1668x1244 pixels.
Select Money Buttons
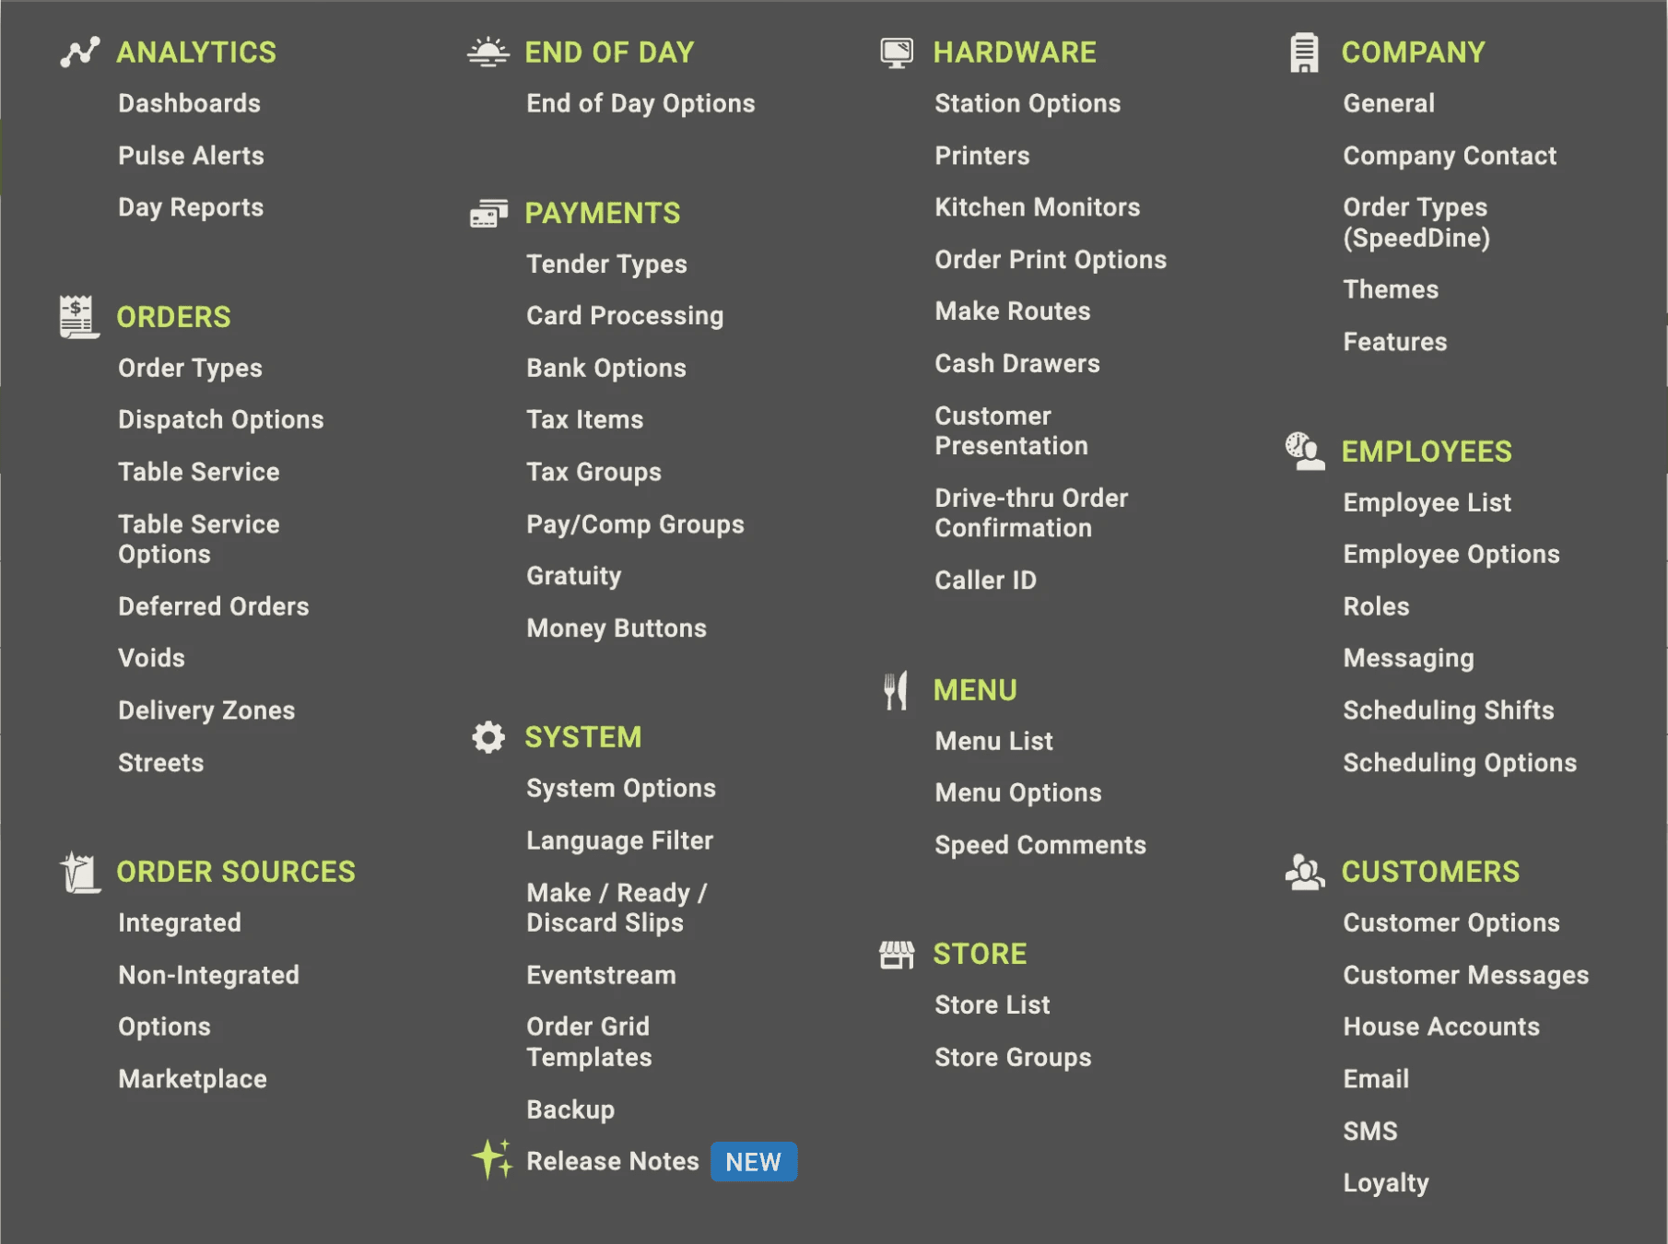pyautogui.click(x=617, y=628)
